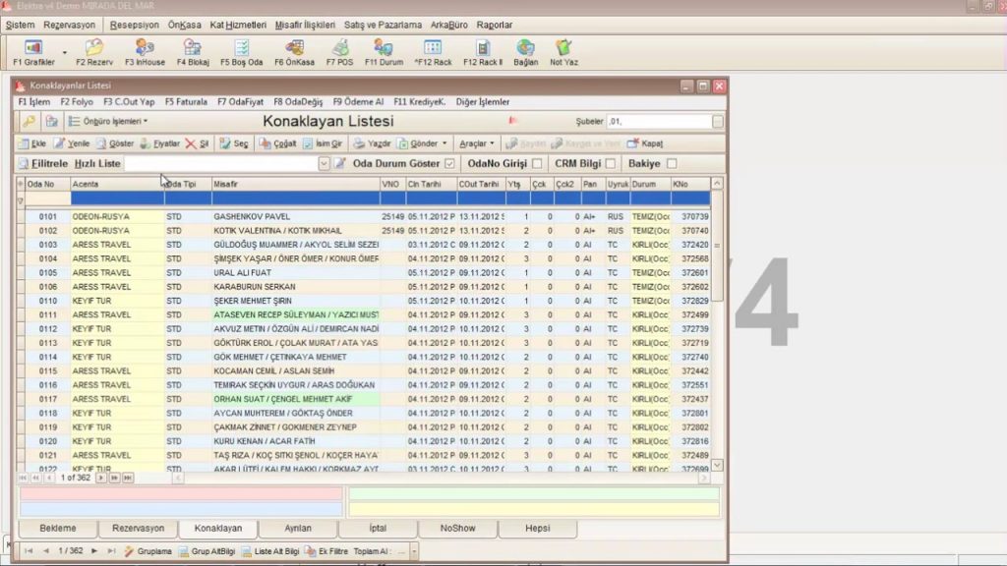
Task: Click the Yazdır print button
Action: [372, 143]
